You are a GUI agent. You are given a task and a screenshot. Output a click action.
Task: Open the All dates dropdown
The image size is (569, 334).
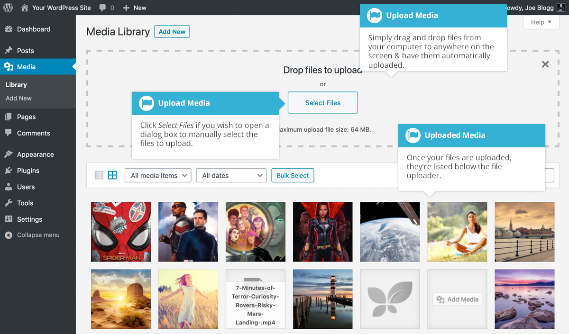231,175
